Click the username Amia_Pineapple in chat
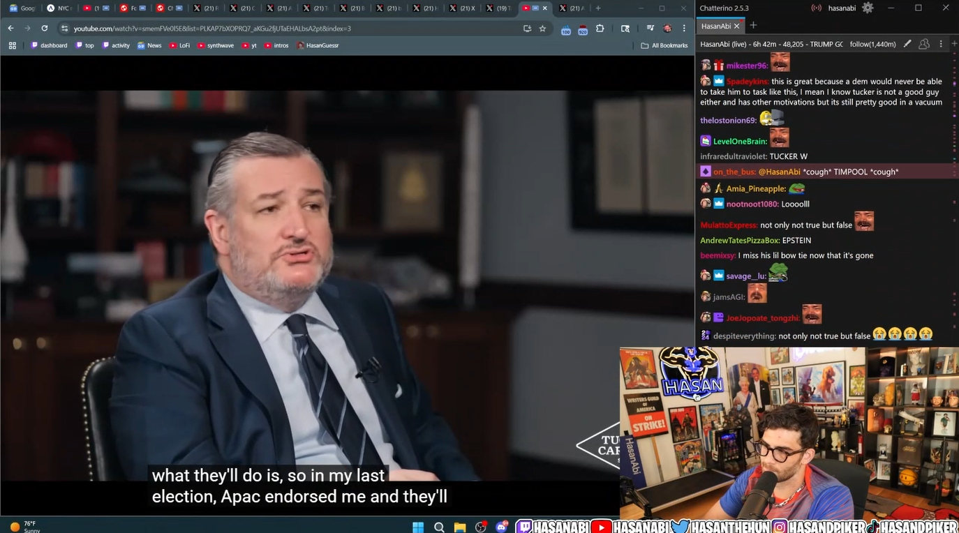This screenshot has height=533, width=959. pyautogui.click(x=756, y=189)
